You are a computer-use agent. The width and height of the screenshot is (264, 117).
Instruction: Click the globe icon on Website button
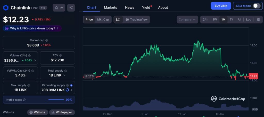tap(31, 112)
